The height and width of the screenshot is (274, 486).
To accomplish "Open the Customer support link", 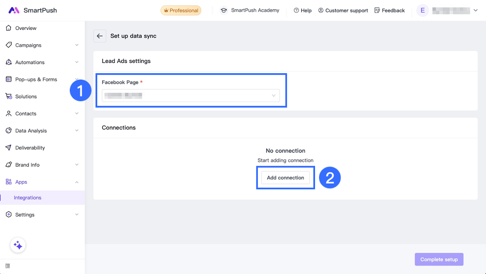I will [x=343, y=10].
